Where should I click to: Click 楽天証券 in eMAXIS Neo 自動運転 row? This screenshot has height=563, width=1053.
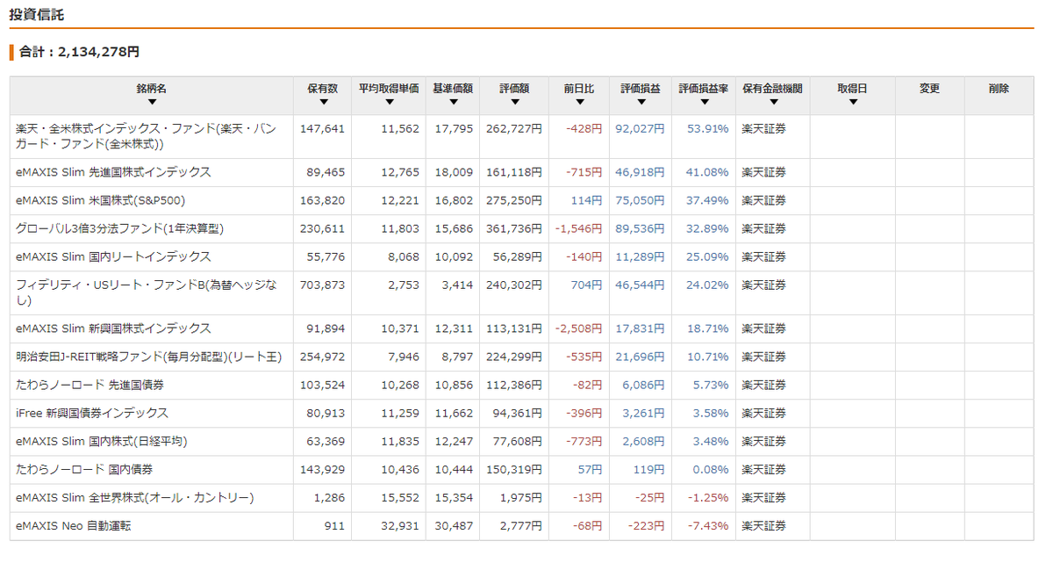(763, 525)
